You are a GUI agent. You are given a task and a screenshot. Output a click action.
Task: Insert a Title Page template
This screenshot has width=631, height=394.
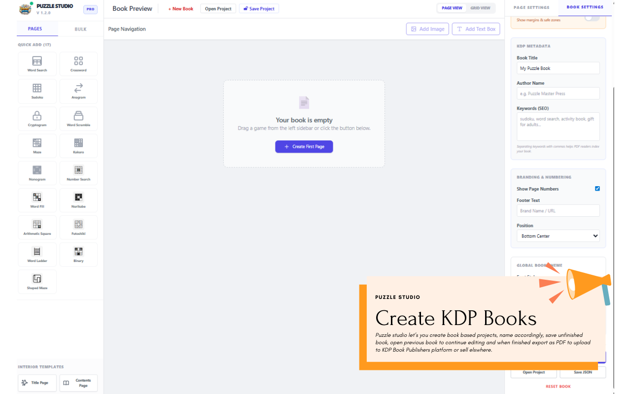[37, 383]
